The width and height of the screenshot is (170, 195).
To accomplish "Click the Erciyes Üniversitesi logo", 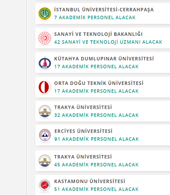I will pos(45,135).
